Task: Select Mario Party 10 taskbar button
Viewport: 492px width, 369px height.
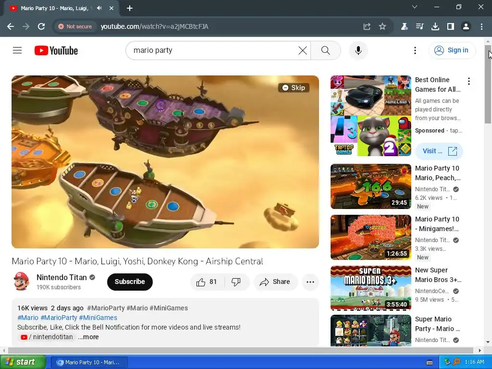Action: coord(89,362)
